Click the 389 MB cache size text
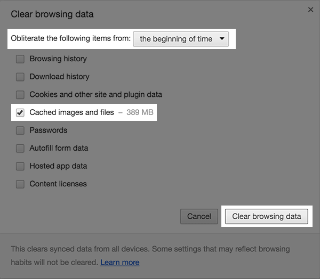 point(140,112)
